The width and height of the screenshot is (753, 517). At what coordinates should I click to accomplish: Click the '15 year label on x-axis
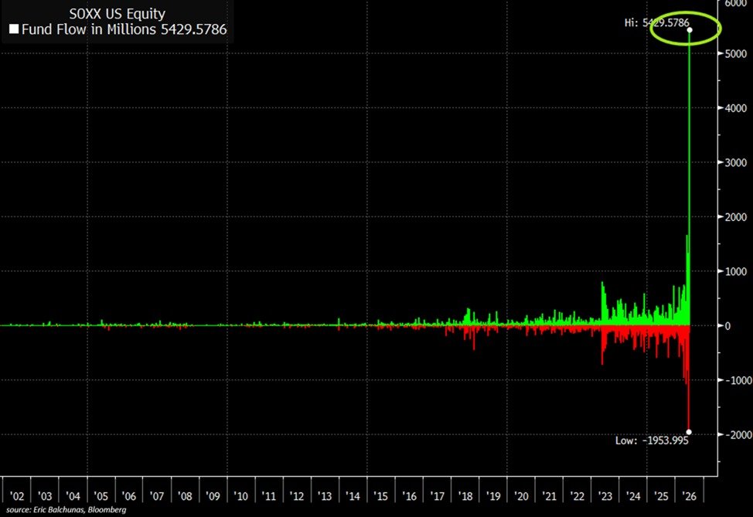coord(381,496)
